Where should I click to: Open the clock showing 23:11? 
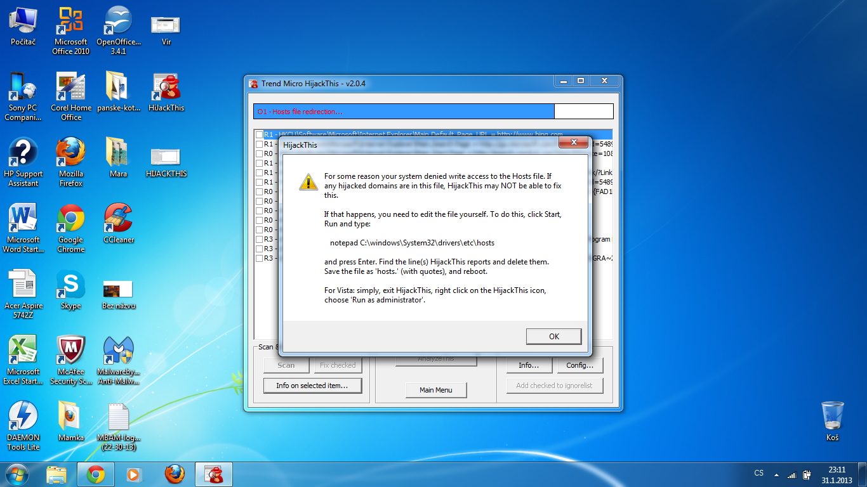tap(837, 474)
